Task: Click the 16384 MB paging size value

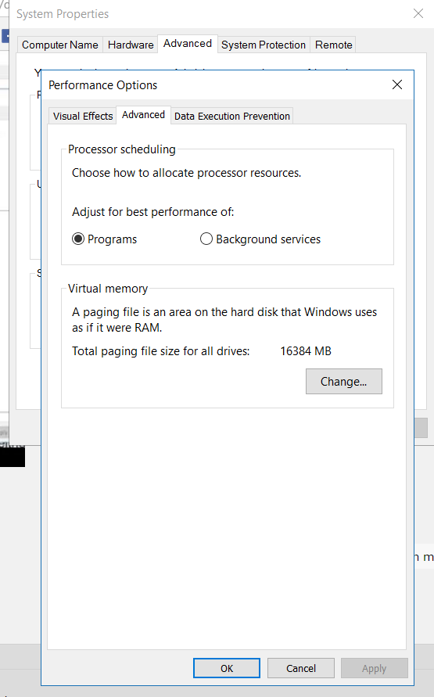Action: (306, 351)
